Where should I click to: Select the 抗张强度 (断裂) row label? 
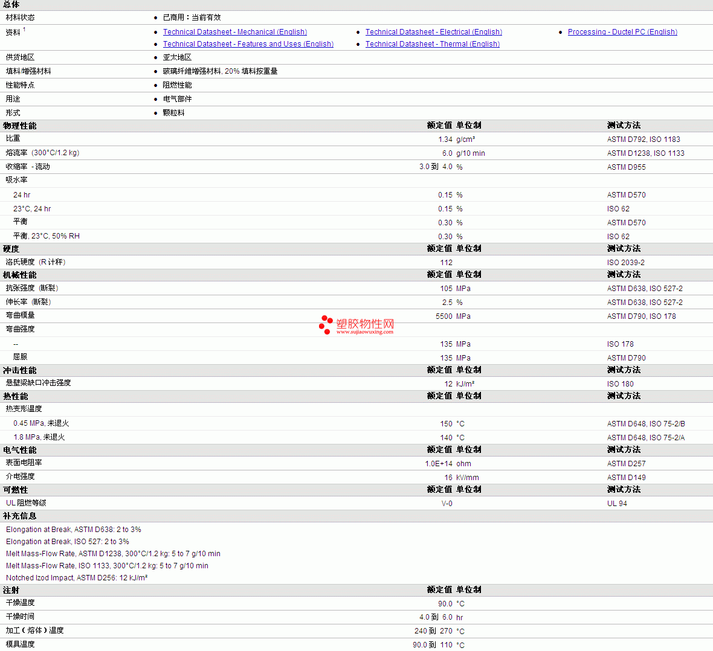(x=32, y=288)
